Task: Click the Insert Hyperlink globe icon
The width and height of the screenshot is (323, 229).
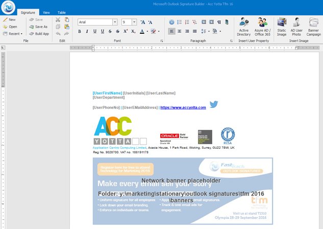Action: click(x=171, y=22)
